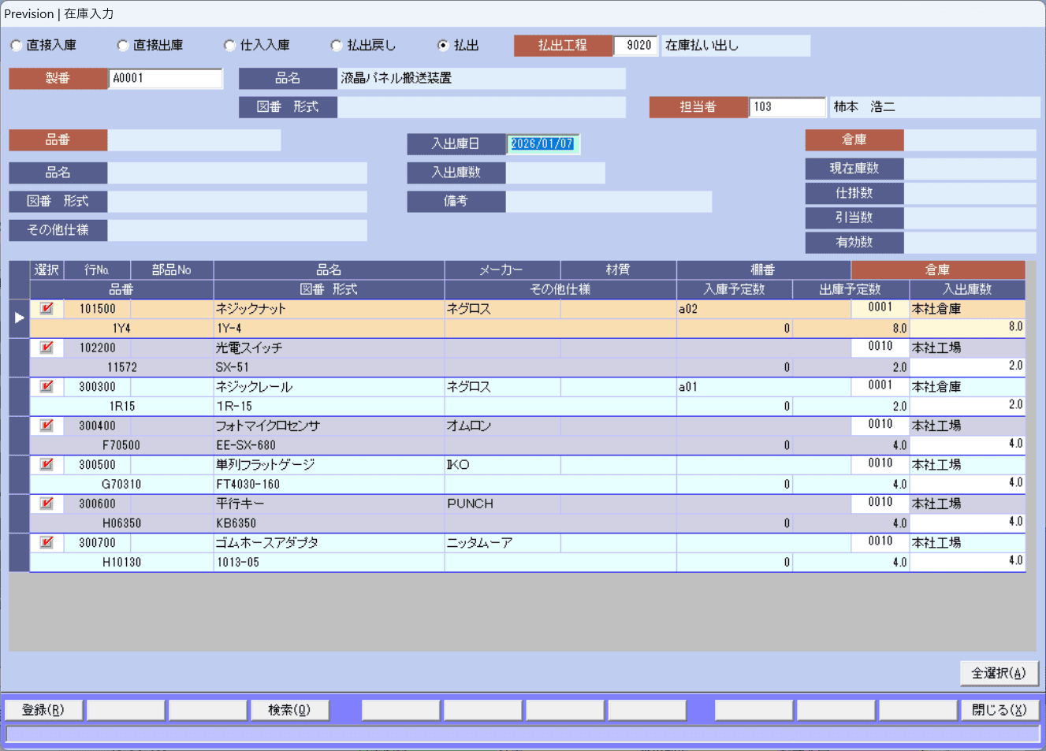
Task: Uncheck the ネジックナット row checkbox
Action: coord(47,308)
